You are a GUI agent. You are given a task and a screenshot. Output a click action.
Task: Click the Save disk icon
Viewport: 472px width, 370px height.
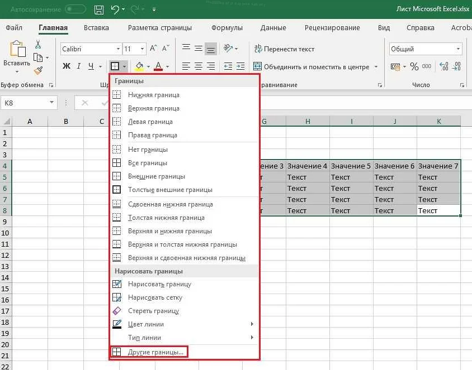(99, 10)
